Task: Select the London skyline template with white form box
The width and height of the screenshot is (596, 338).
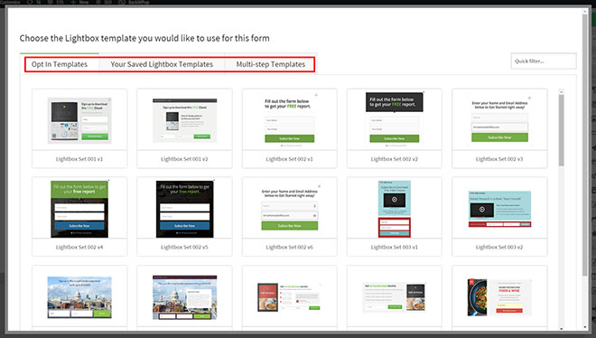Action: tap(185, 297)
